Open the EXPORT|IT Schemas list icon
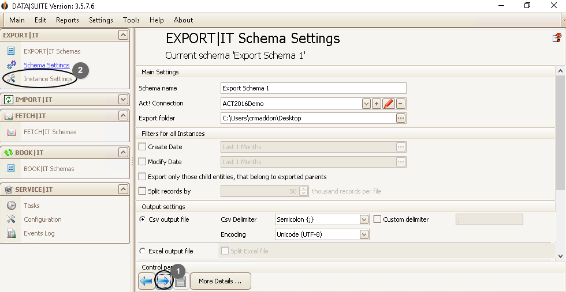 pyautogui.click(x=11, y=51)
